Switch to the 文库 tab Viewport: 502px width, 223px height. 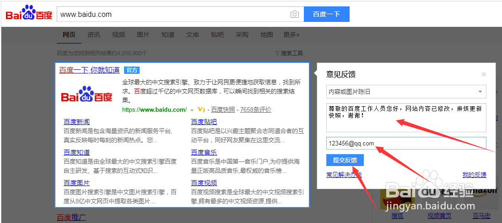click(192, 35)
